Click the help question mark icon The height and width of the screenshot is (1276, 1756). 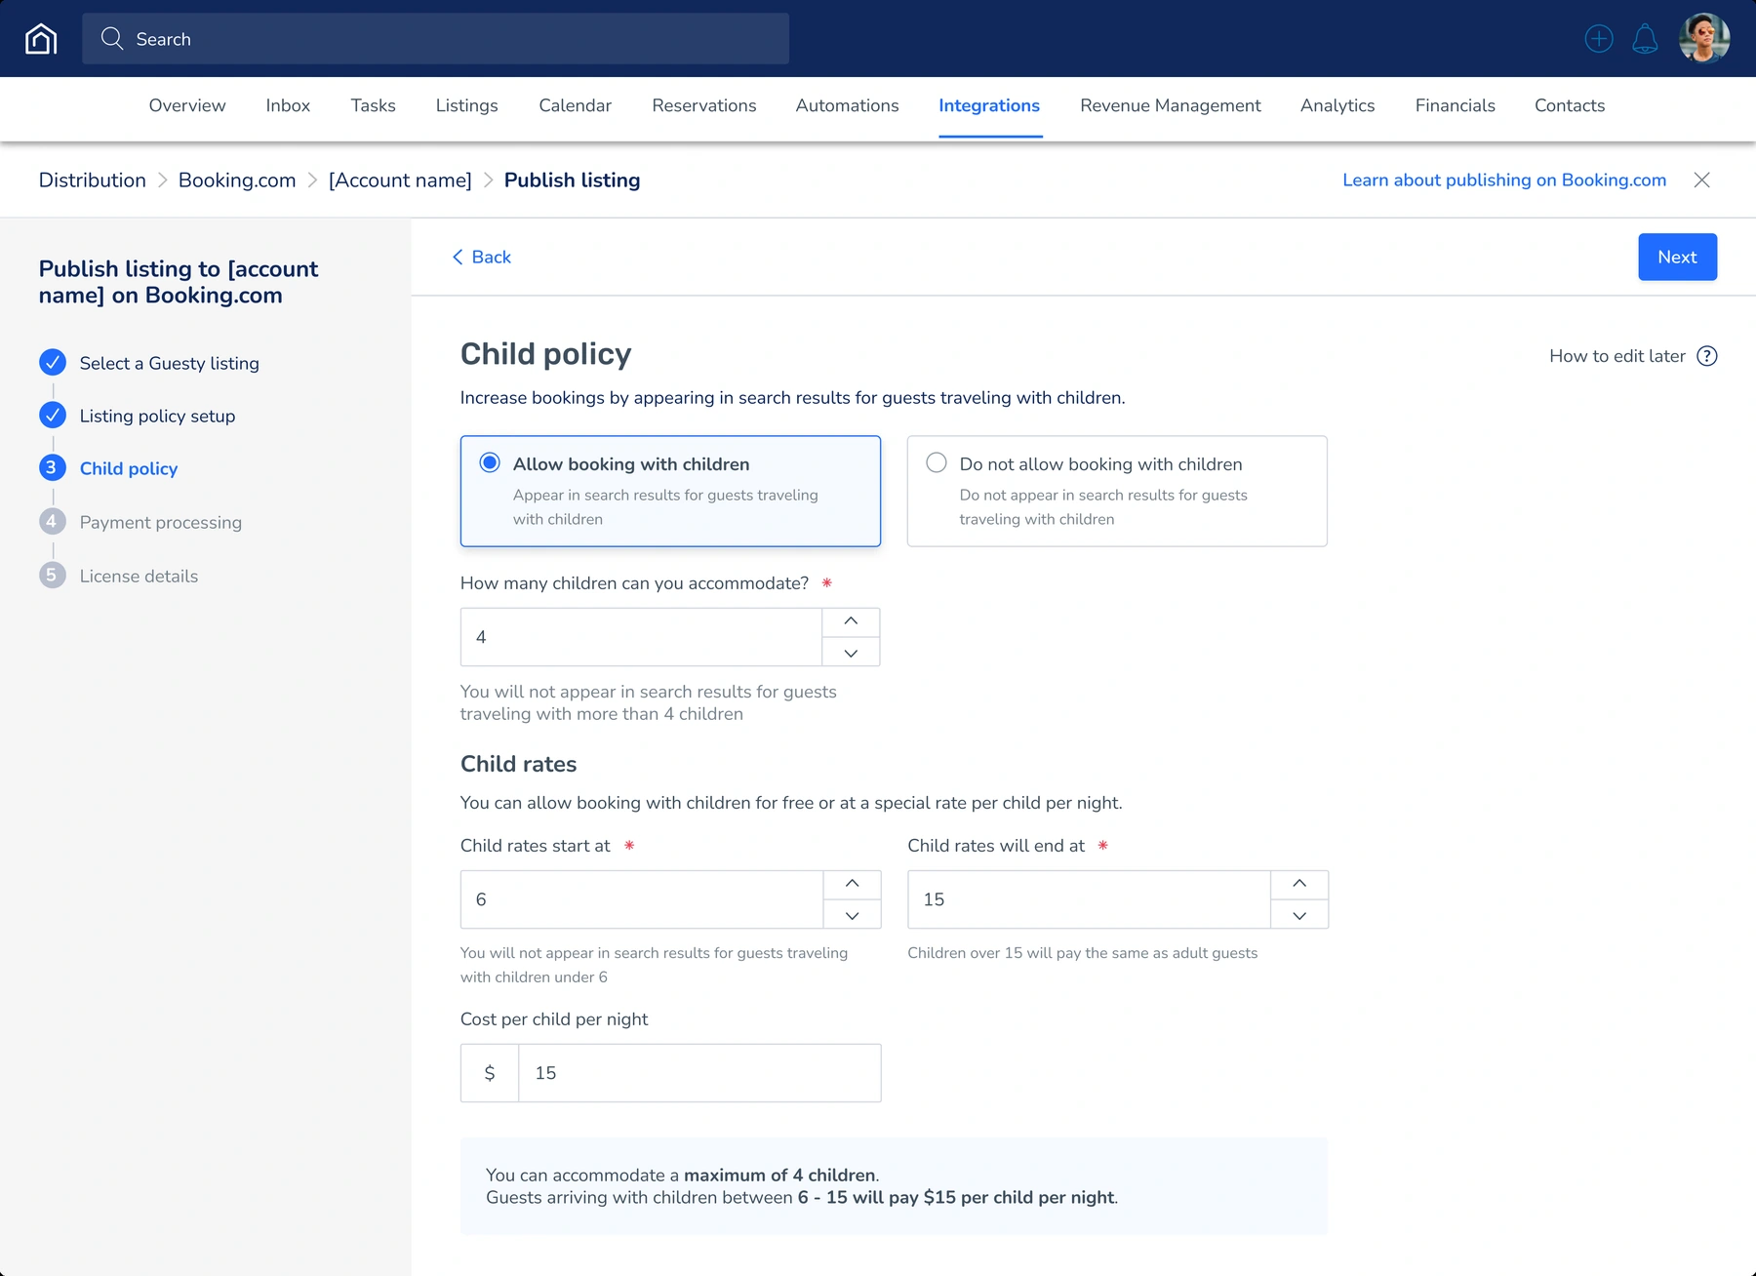1707,356
